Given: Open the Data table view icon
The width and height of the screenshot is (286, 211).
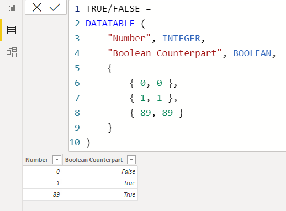Looking at the screenshot, I should (12, 30).
